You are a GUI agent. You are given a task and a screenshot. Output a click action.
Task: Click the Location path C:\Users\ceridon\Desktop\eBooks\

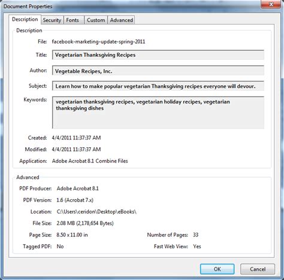(96, 212)
